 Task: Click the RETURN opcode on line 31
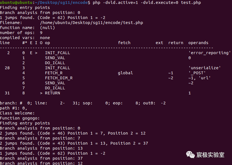click(x=52, y=93)
